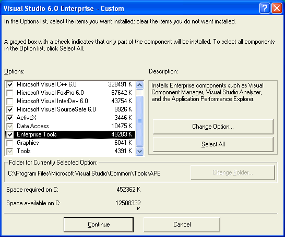Click the 'Space available on C:' label
This screenshot has height=237, width=285.
pyautogui.click(x=33, y=203)
